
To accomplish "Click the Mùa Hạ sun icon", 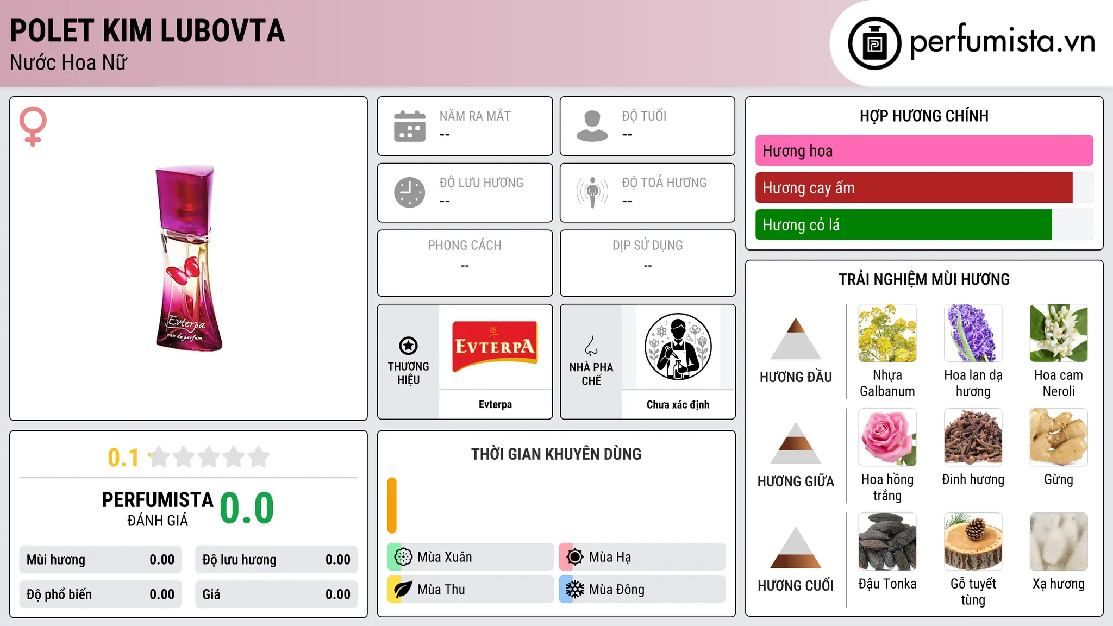I will click(x=574, y=557).
